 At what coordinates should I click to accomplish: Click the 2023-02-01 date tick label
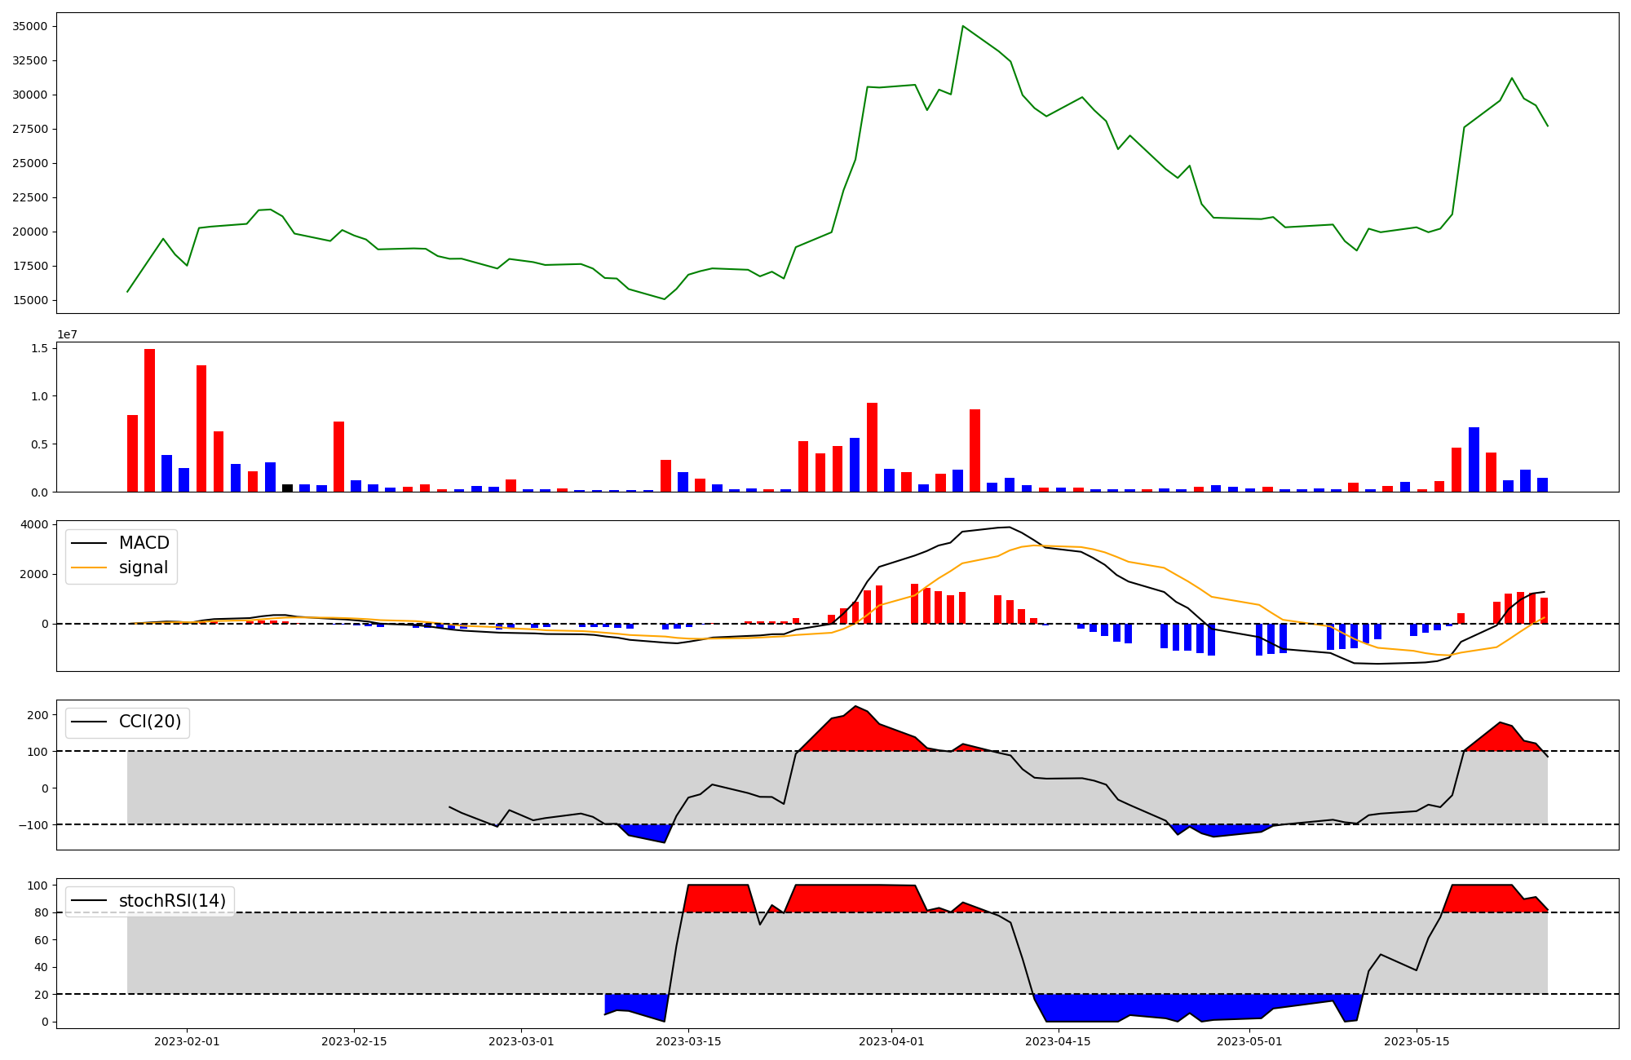click(187, 1041)
